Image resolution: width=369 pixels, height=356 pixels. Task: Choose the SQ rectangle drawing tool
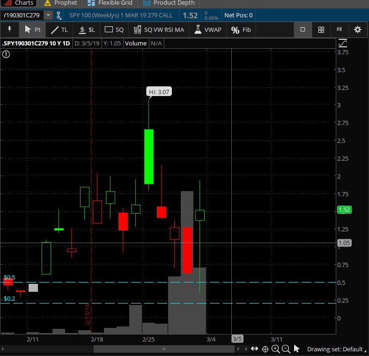(114, 30)
